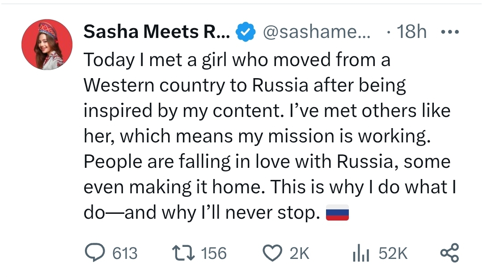Click the @sashame... handle
The image size is (483, 279).
point(317,32)
